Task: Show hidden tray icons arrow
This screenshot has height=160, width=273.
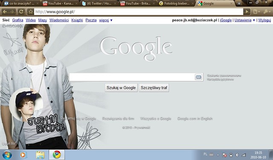Action: (218, 155)
